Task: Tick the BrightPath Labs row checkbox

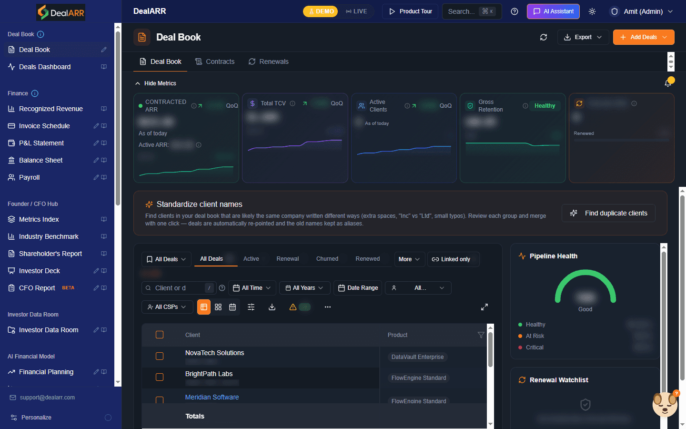Action: click(160, 377)
